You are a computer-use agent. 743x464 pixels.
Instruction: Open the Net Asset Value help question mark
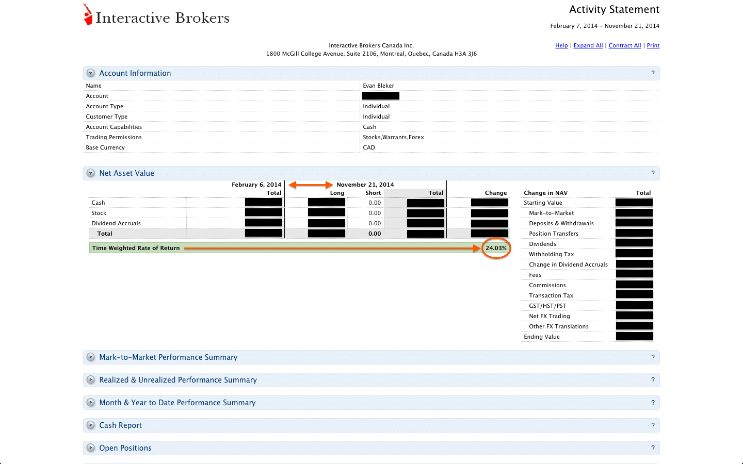(x=653, y=173)
